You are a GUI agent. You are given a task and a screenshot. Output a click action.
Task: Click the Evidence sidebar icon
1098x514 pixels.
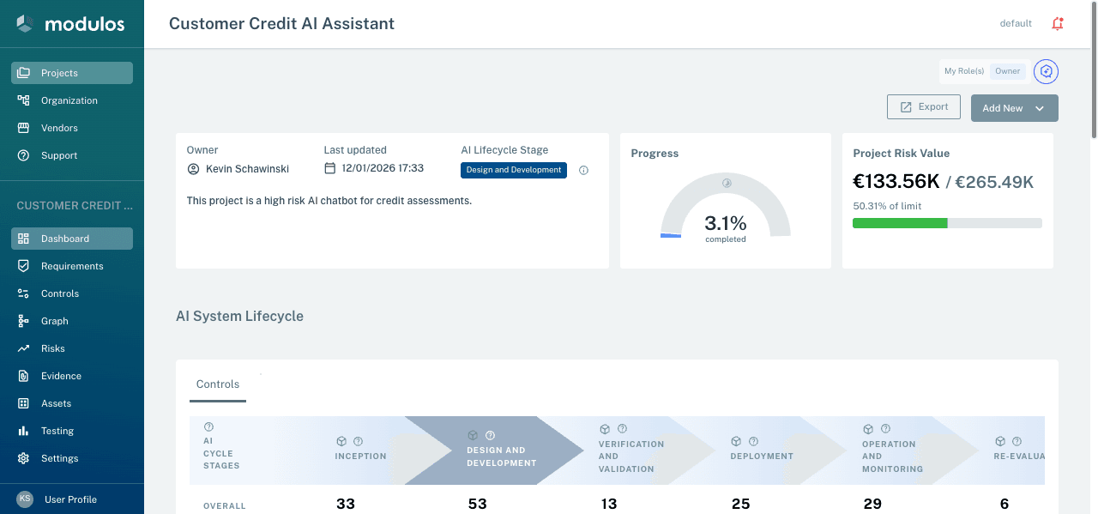[27, 375]
